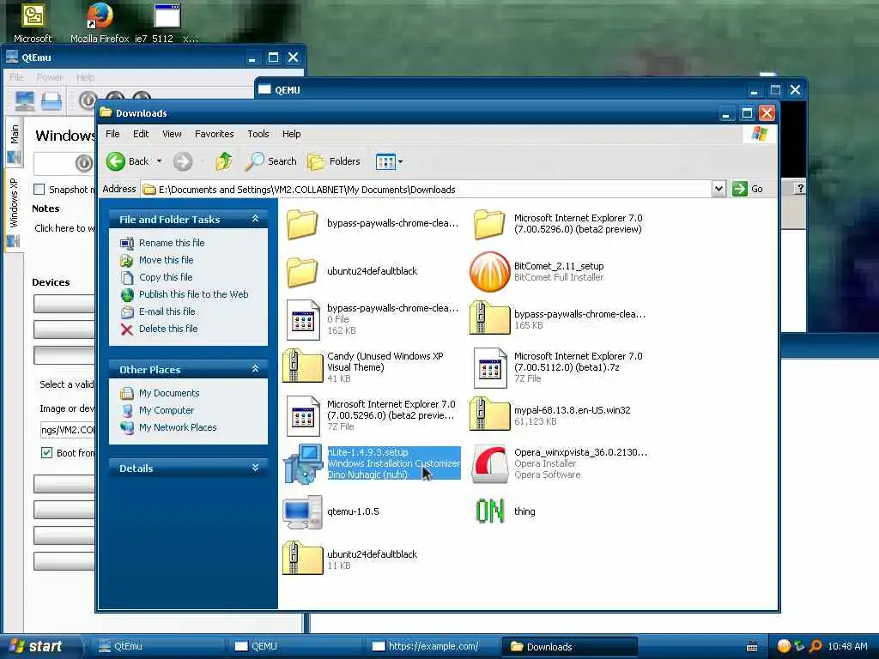
Task: Collapse the Other Places panel
Action: (x=256, y=369)
